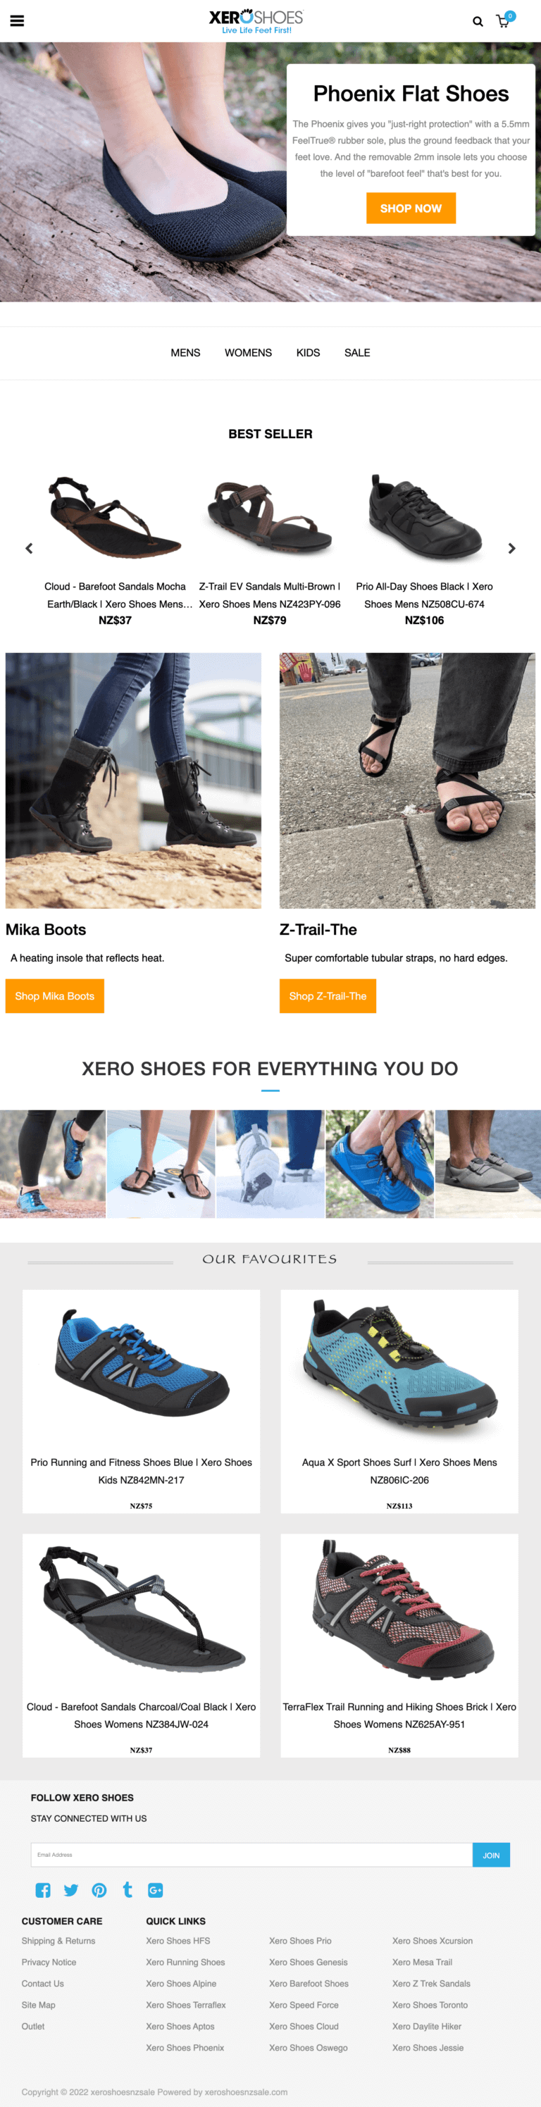Show previous best seller with left arrow

(30, 549)
